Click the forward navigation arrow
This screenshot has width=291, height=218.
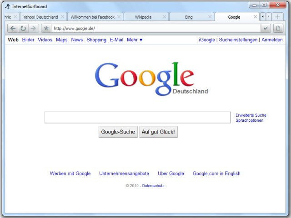[x=33, y=28]
